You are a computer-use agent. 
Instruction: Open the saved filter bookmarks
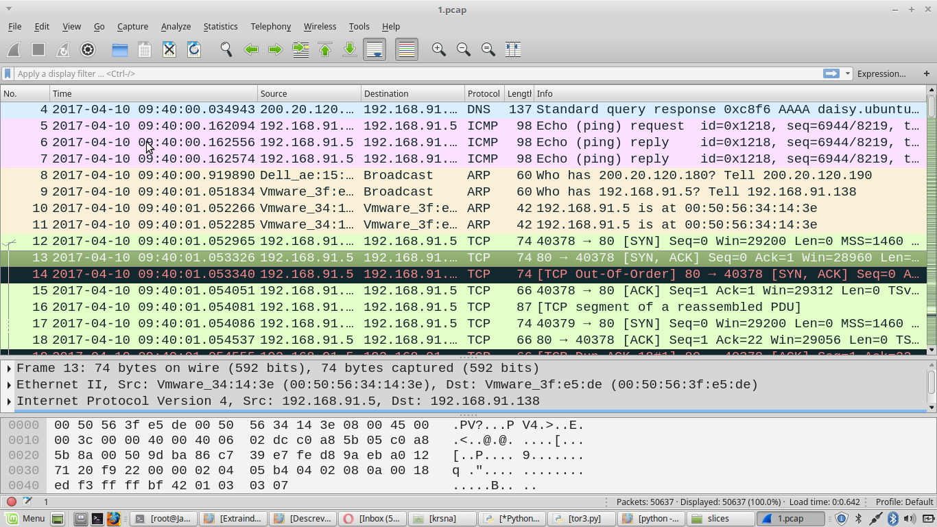pos(8,73)
